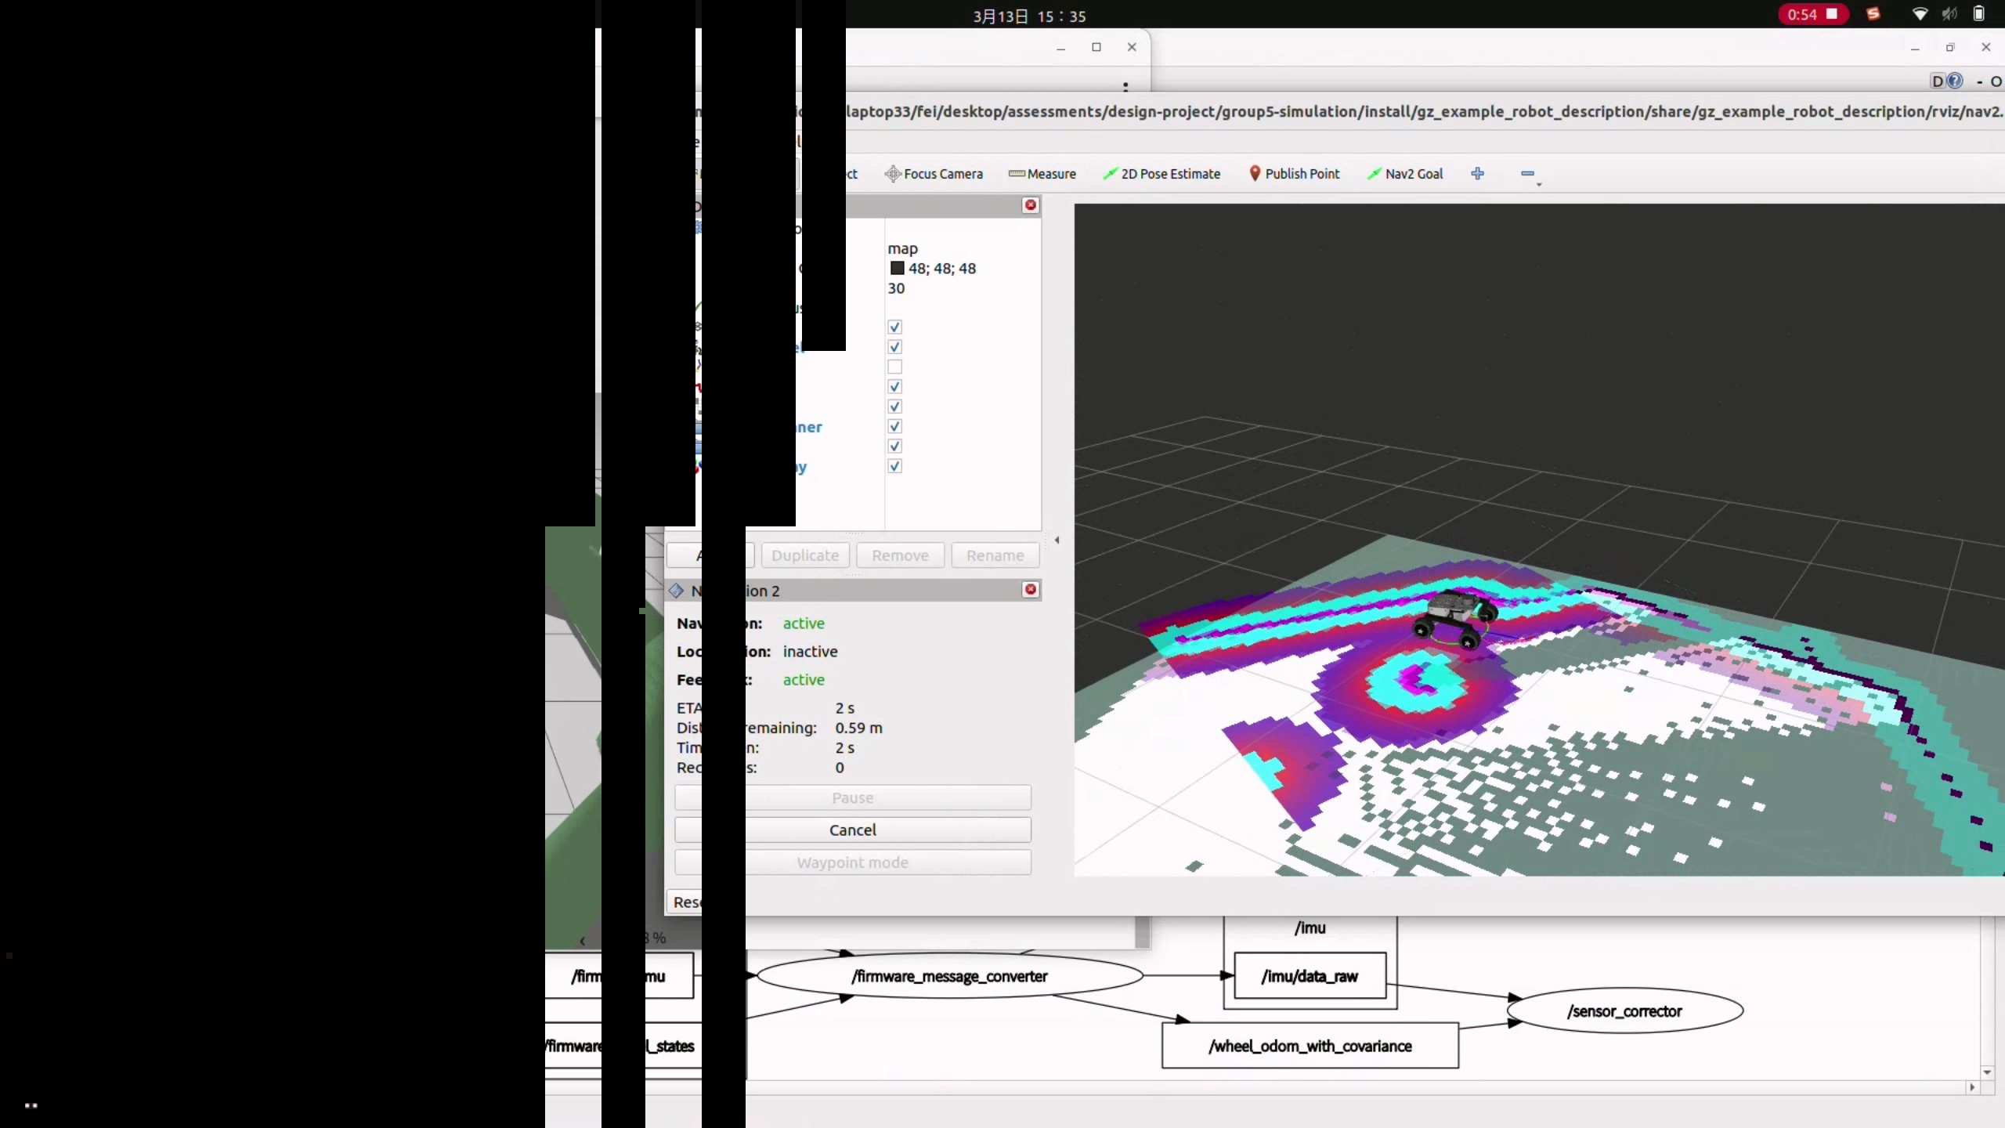Toggle the checkbox in the row ending 'ner'
This screenshot has height=1128, width=2005.
click(x=895, y=426)
